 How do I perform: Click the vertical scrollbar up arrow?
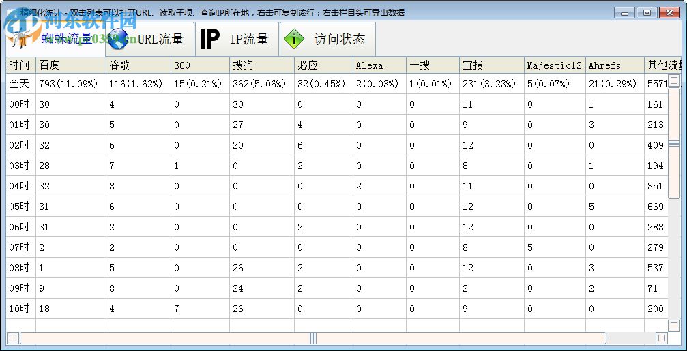(x=674, y=80)
